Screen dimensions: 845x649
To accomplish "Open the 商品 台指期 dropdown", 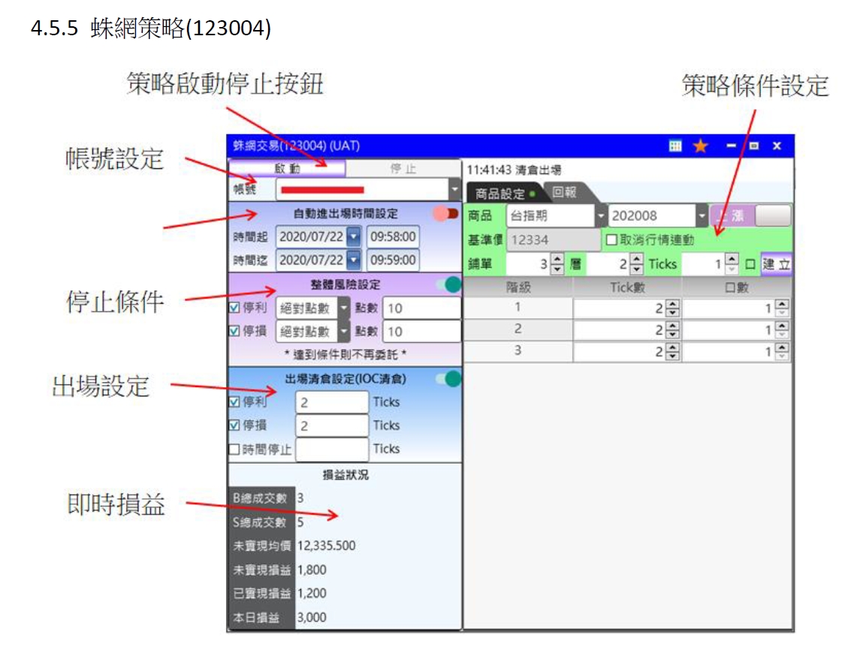I will [600, 216].
